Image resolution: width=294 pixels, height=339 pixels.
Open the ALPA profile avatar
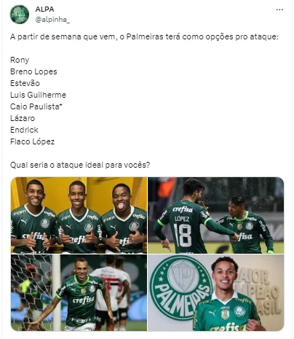click(x=20, y=15)
